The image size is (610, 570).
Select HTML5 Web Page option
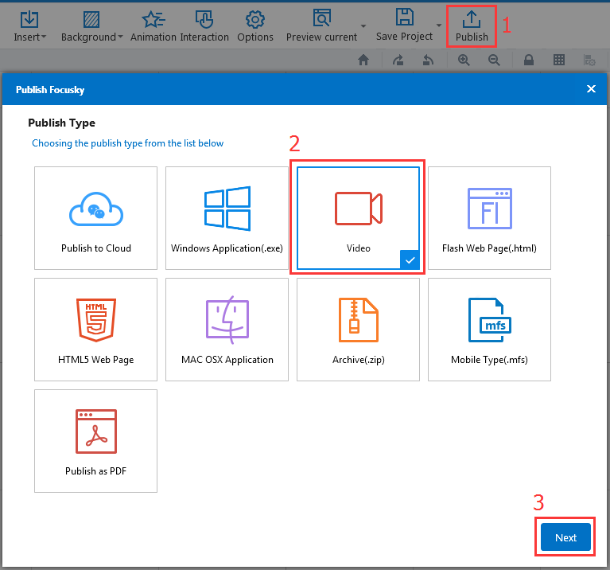(95, 330)
